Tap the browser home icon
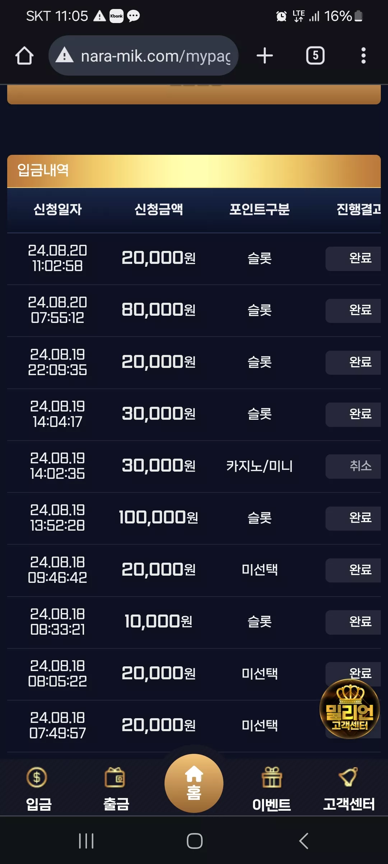 click(x=24, y=56)
